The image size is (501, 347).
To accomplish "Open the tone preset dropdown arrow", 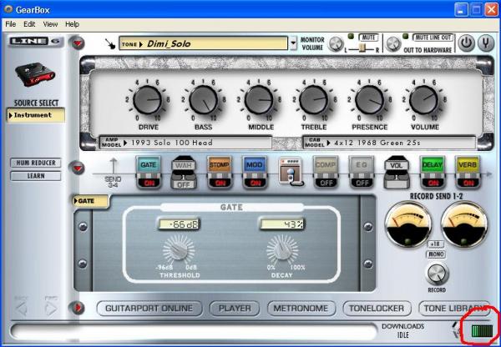I will (293, 43).
